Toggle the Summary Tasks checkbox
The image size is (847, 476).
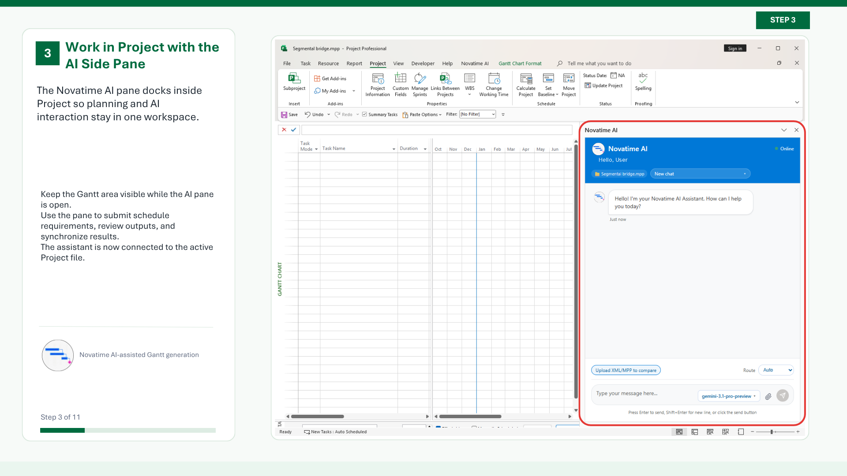tap(364, 114)
